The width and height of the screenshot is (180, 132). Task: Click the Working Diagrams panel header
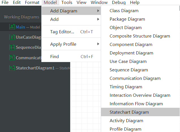pos(22,17)
